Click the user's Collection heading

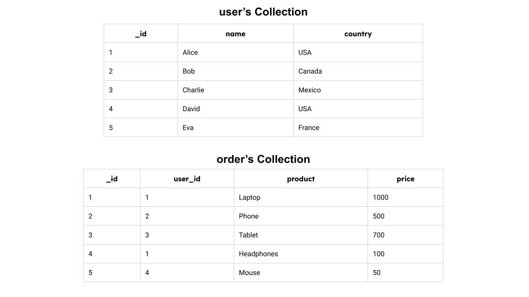pos(263,12)
